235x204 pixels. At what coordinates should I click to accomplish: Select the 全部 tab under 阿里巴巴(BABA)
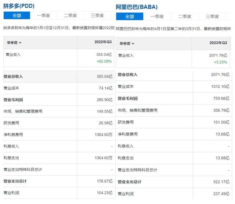tap(130, 17)
